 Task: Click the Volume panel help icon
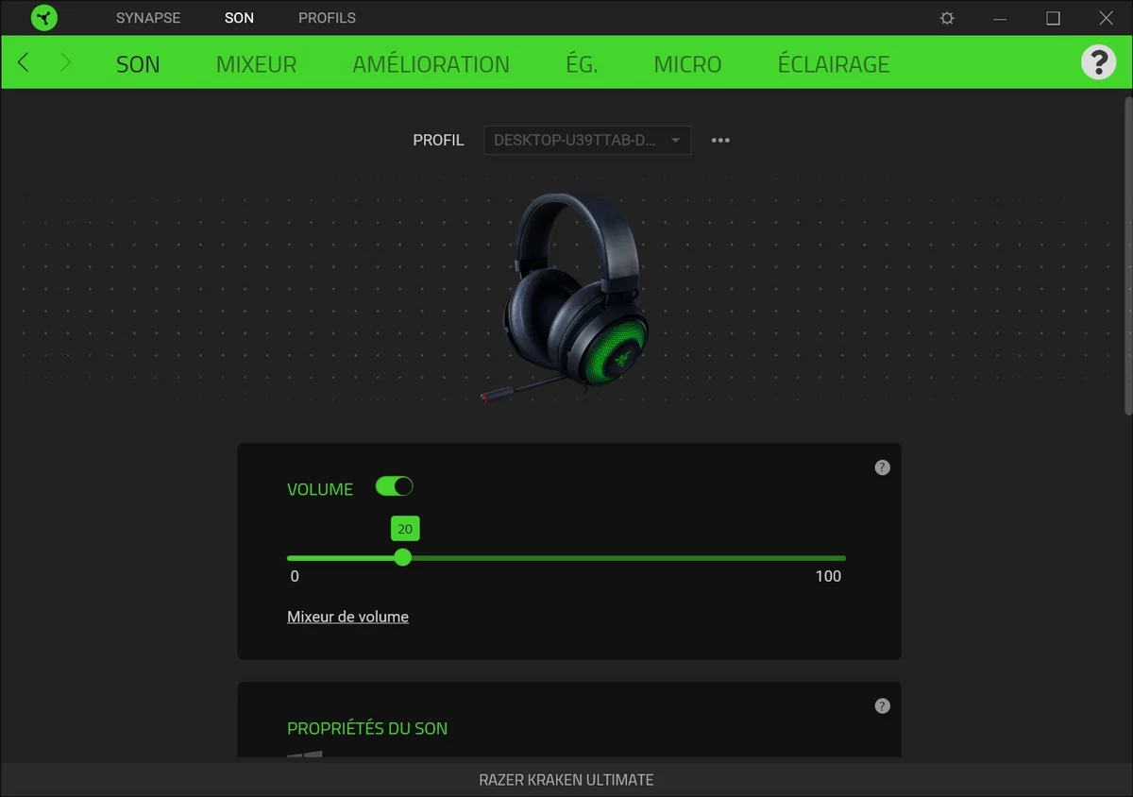point(882,467)
